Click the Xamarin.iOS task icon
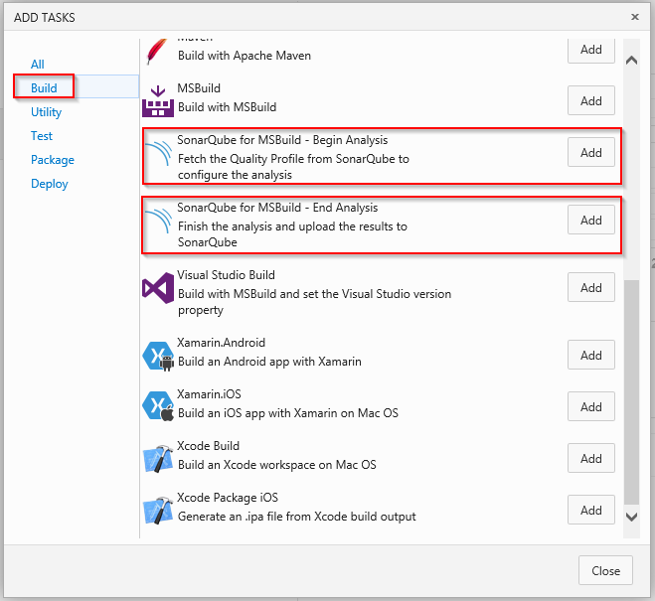655x601 pixels. pos(159,407)
